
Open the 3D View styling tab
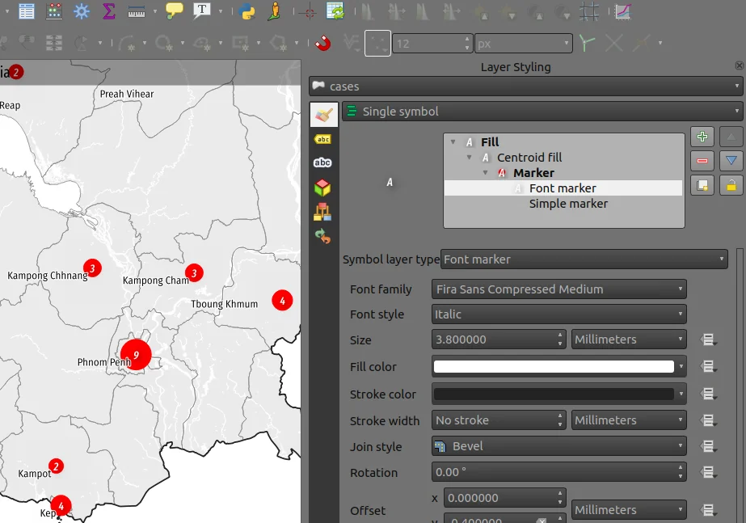322,188
